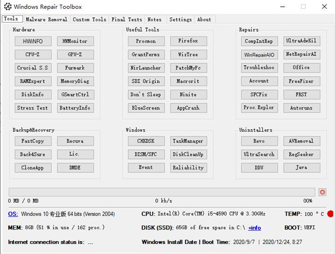The width and height of the screenshot is (335, 254).
Task: Click the WinRepairAIO repair button
Action: [x=259, y=55]
